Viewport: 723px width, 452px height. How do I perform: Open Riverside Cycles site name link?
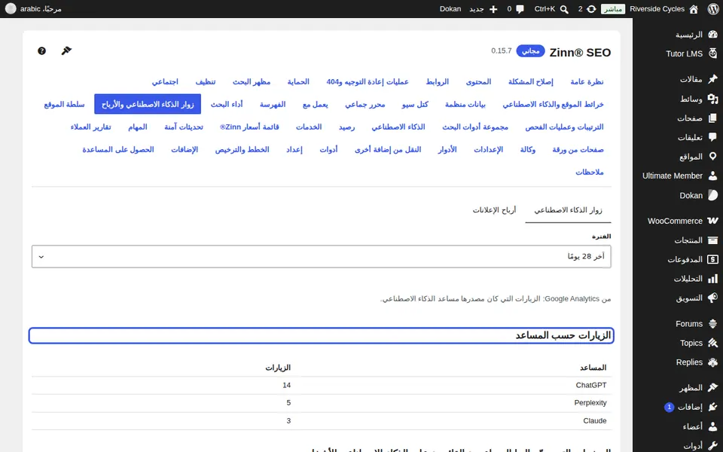(x=657, y=9)
